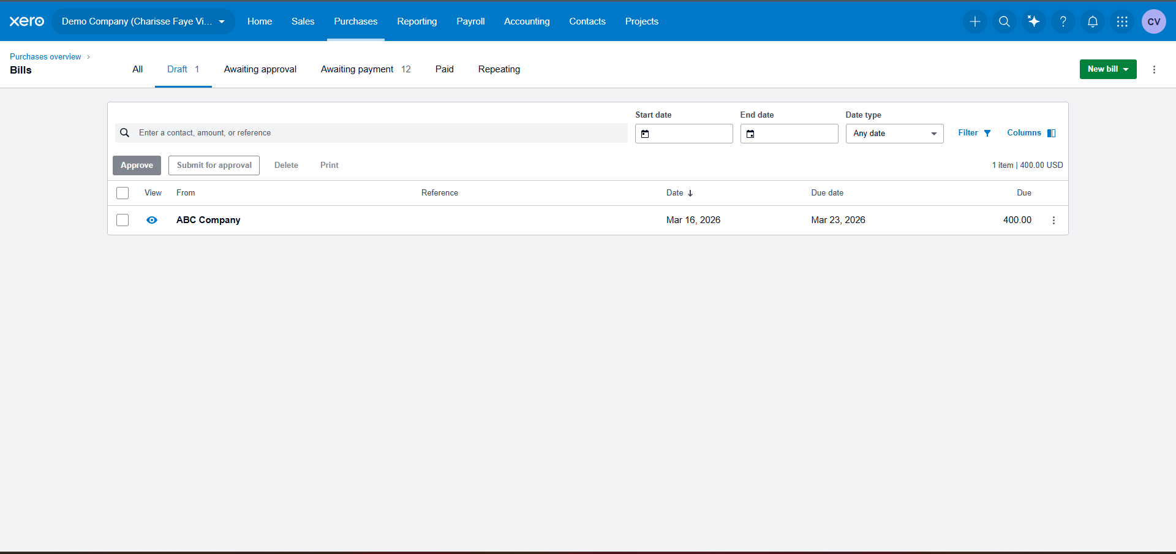Image resolution: width=1176 pixels, height=554 pixels.
Task: Go to Purchases overview breadcrumb link
Action: tap(45, 56)
